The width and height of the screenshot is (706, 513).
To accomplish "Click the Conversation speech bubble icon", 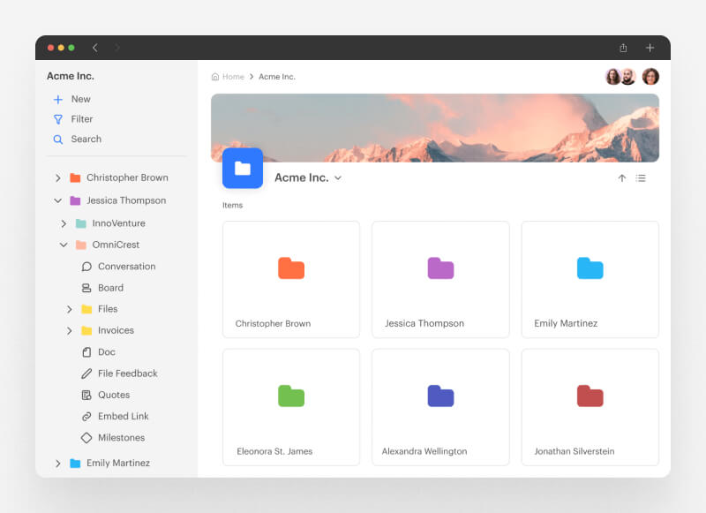I will [x=86, y=267].
